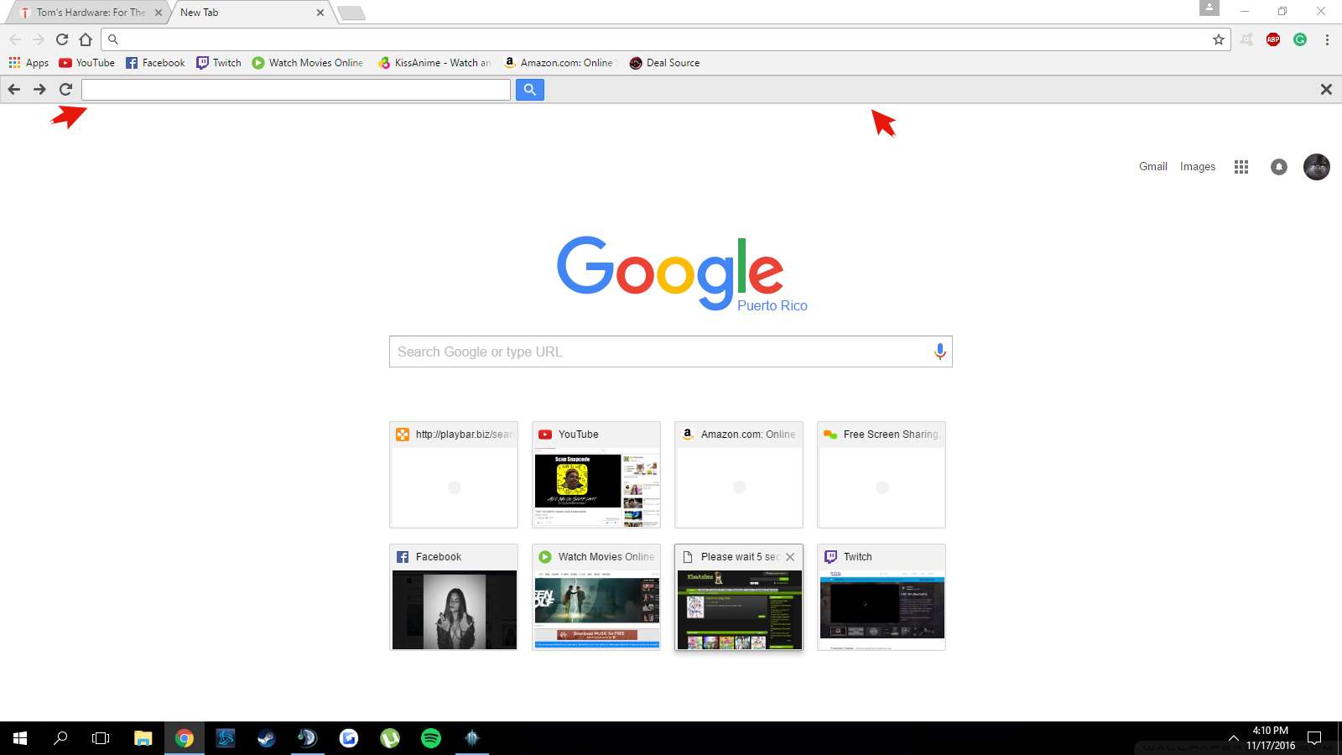
Task: Open the taskbar clock showing 4:10 PM
Action: 1271,738
